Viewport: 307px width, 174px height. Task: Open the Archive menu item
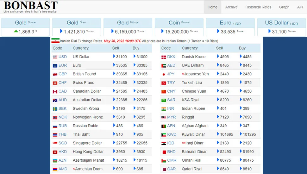point(231,7)
